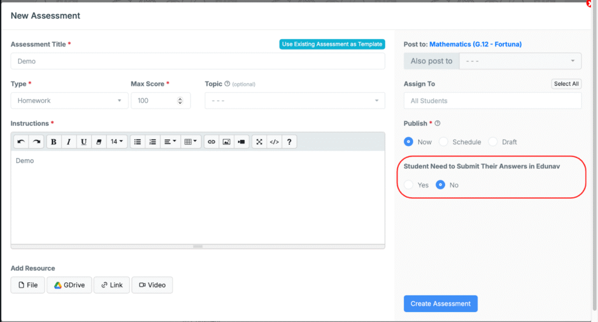This screenshot has height=322, width=598.
Task: Switch editor to code view
Action: click(274, 142)
